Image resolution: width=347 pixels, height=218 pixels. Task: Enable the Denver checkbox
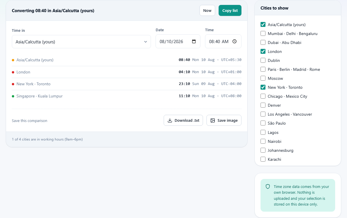point(263,105)
